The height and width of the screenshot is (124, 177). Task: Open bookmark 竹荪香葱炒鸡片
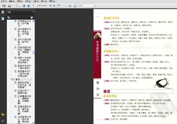(24, 120)
